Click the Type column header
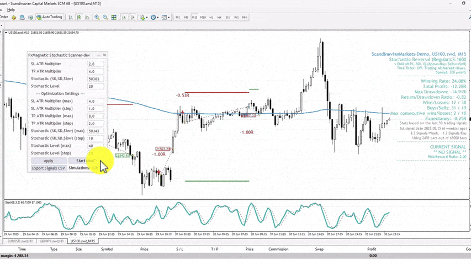Image resolution: width=471 pixels, height=265 pixels. [54, 249]
